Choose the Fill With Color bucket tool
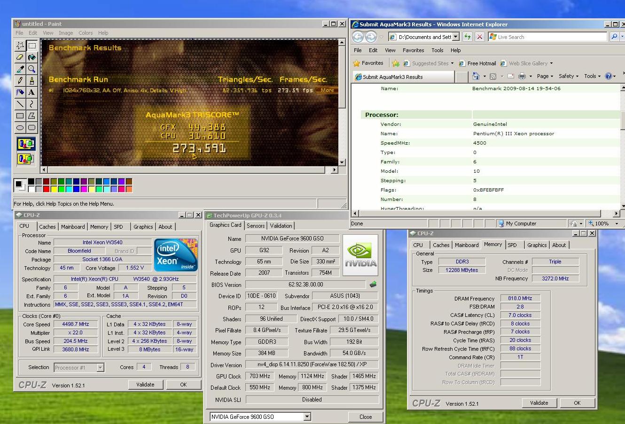The height and width of the screenshot is (424, 625). [32, 57]
